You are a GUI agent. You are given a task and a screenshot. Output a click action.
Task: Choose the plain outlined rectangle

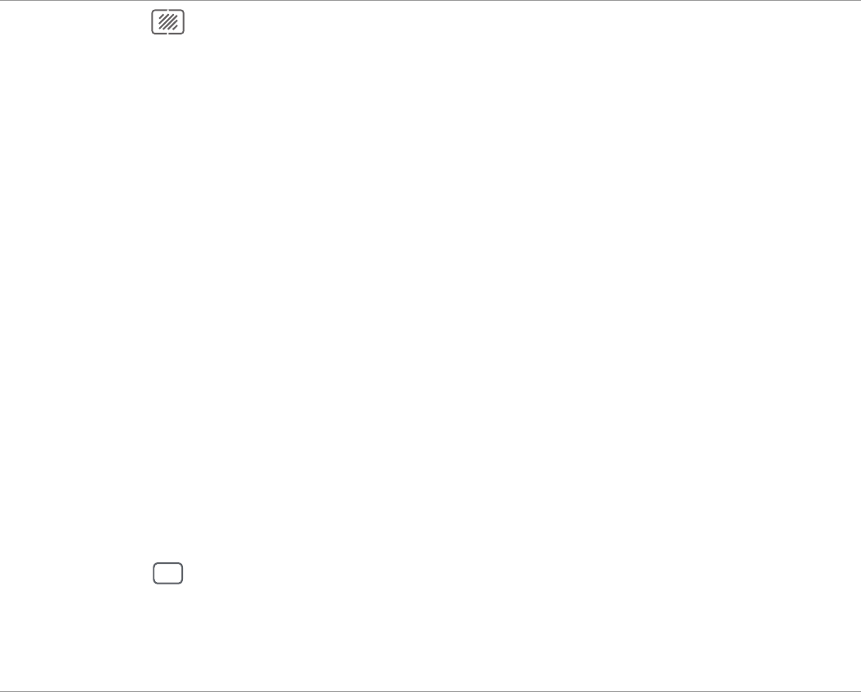tap(168, 573)
